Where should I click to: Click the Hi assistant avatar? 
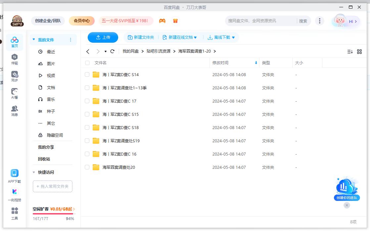[340, 21]
